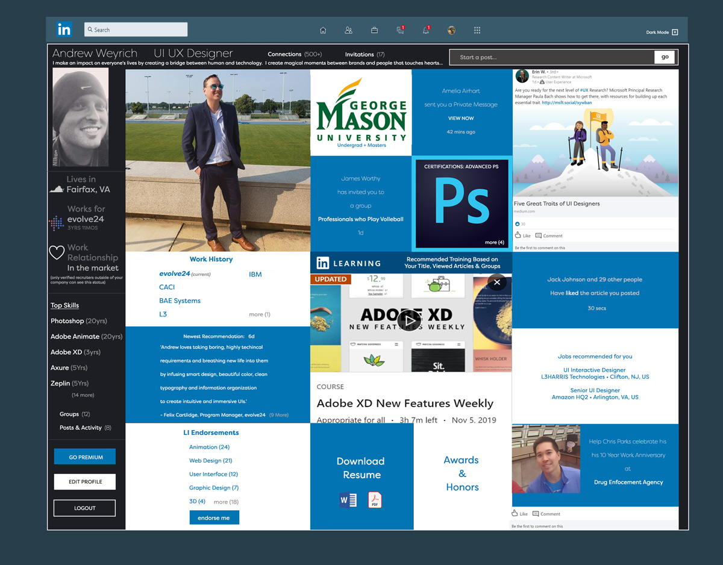The height and width of the screenshot is (565, 723).
Task: Open evolve24 (current) in Work History
Action: pyautogui.click(x=185, y=274)
